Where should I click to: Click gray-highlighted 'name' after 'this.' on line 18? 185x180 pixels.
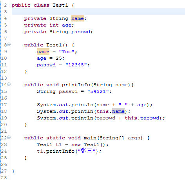pyautogui.click(x=118, y=111)
